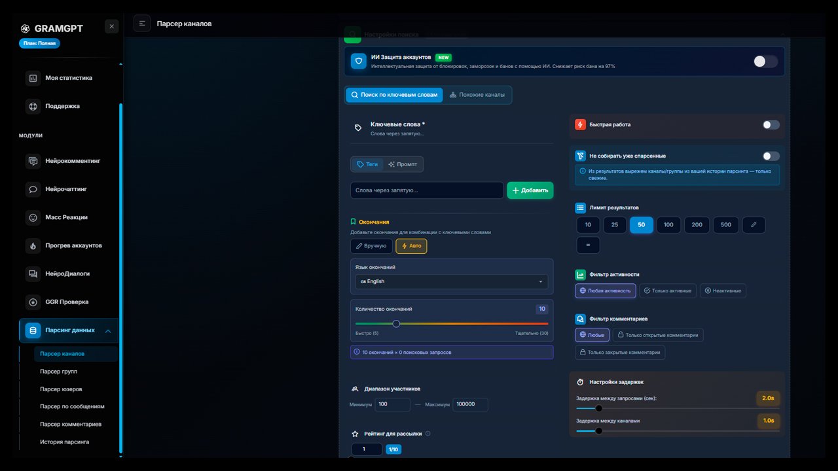The image size is (838, 471).
Task: Select Неактивные filter
Action: [723, 290]
